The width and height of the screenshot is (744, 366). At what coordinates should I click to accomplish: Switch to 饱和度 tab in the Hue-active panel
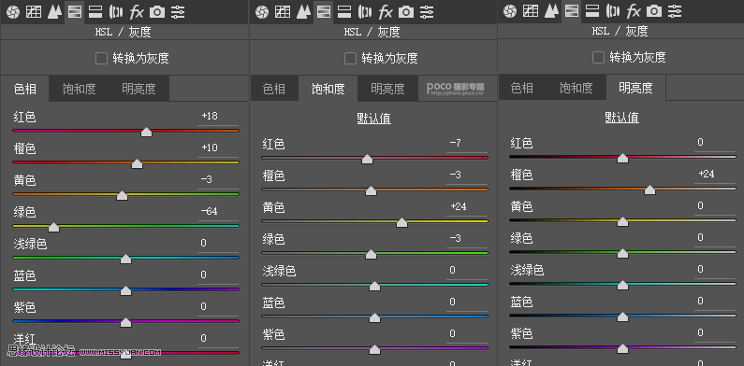point(79,89)
